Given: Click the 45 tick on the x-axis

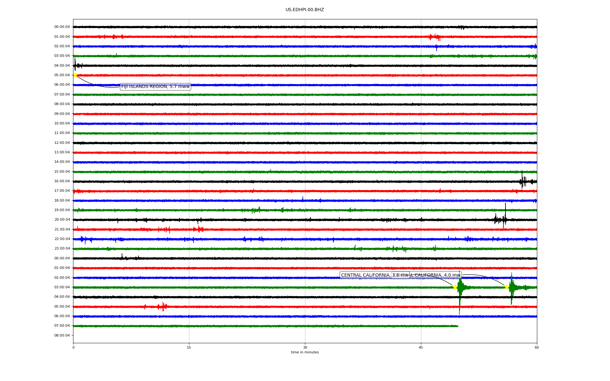Looking at the screenshot, I should pyautogui.click(x=421, y=347).
